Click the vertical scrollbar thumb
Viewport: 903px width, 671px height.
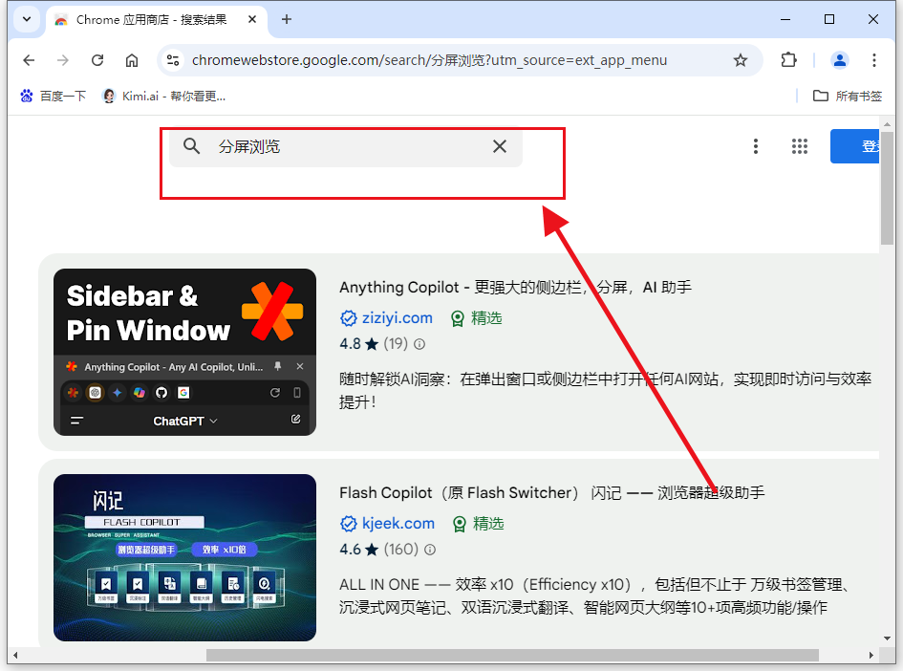(887, 188)
